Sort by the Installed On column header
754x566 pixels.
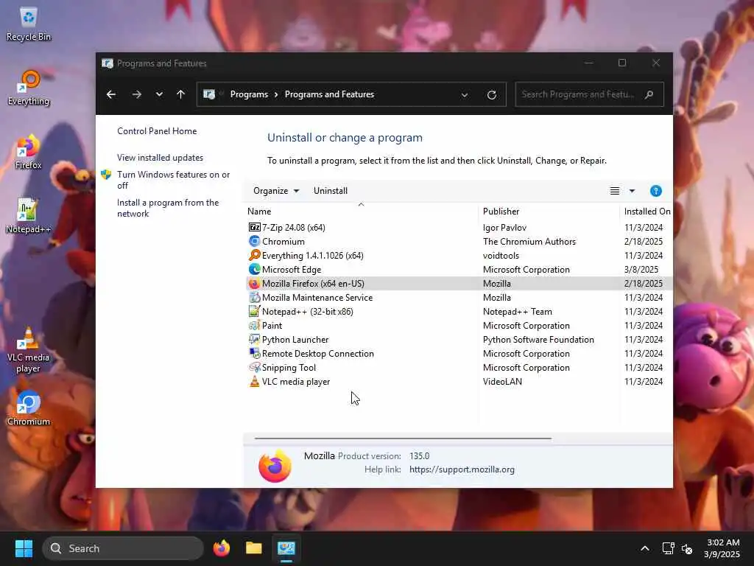646,212
